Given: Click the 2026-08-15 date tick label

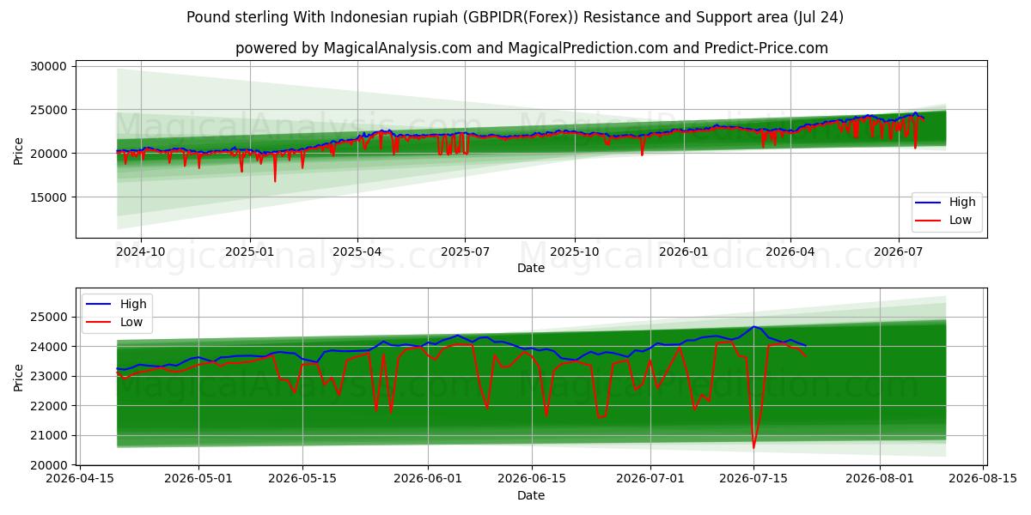Looking at the screenshot, I should 983,479.
